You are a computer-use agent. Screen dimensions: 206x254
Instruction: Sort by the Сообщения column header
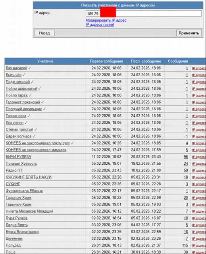pyautogui.click(x=178, y=61)
